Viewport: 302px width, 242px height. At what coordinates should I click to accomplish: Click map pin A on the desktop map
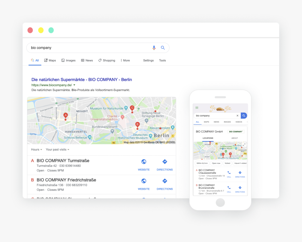[x=65, y=116]
